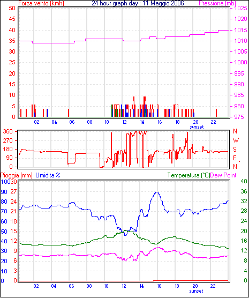Click the 'W' compass direction label
Image resolution: width=249 pixels, height=298 pixels.
(236, 140)
